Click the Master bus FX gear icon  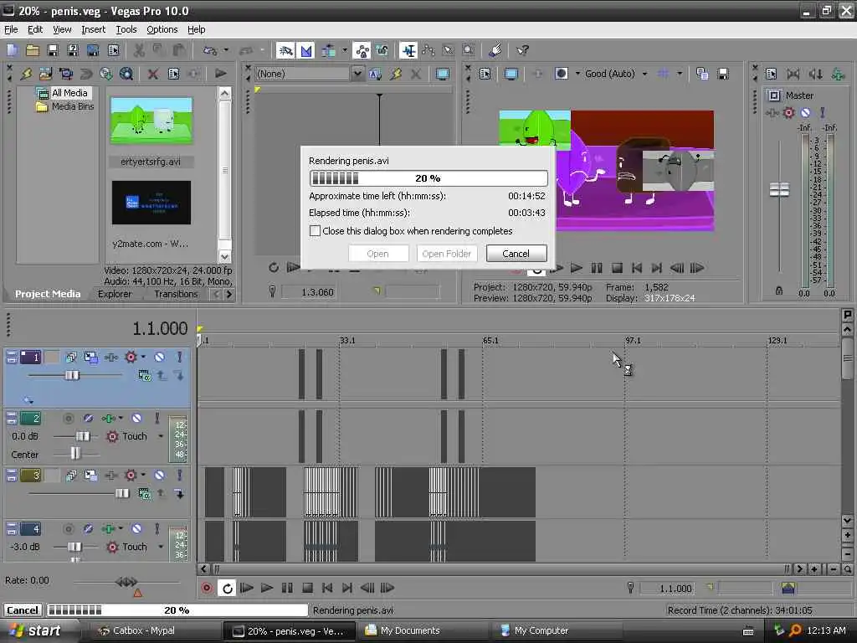coord(788,113)
